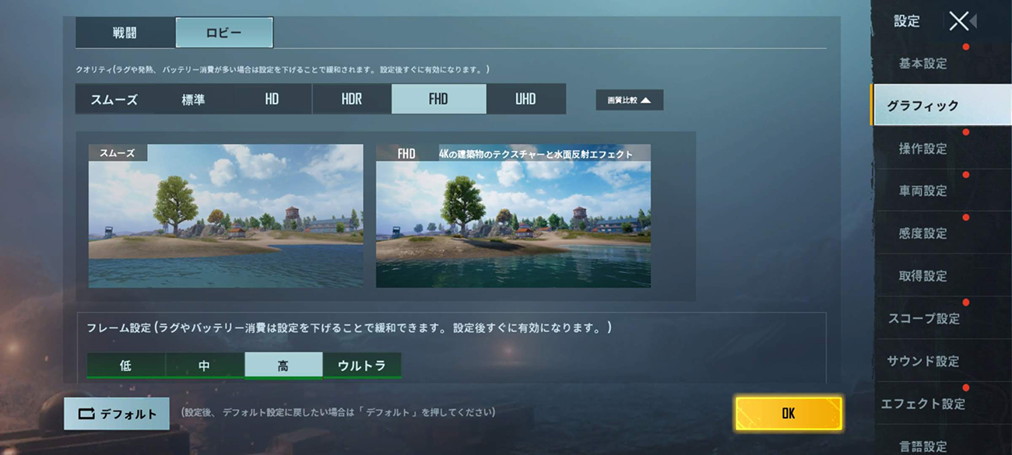
Task: Expand the 画質比較 comparison toggle
Action: (x=629, y=100)
